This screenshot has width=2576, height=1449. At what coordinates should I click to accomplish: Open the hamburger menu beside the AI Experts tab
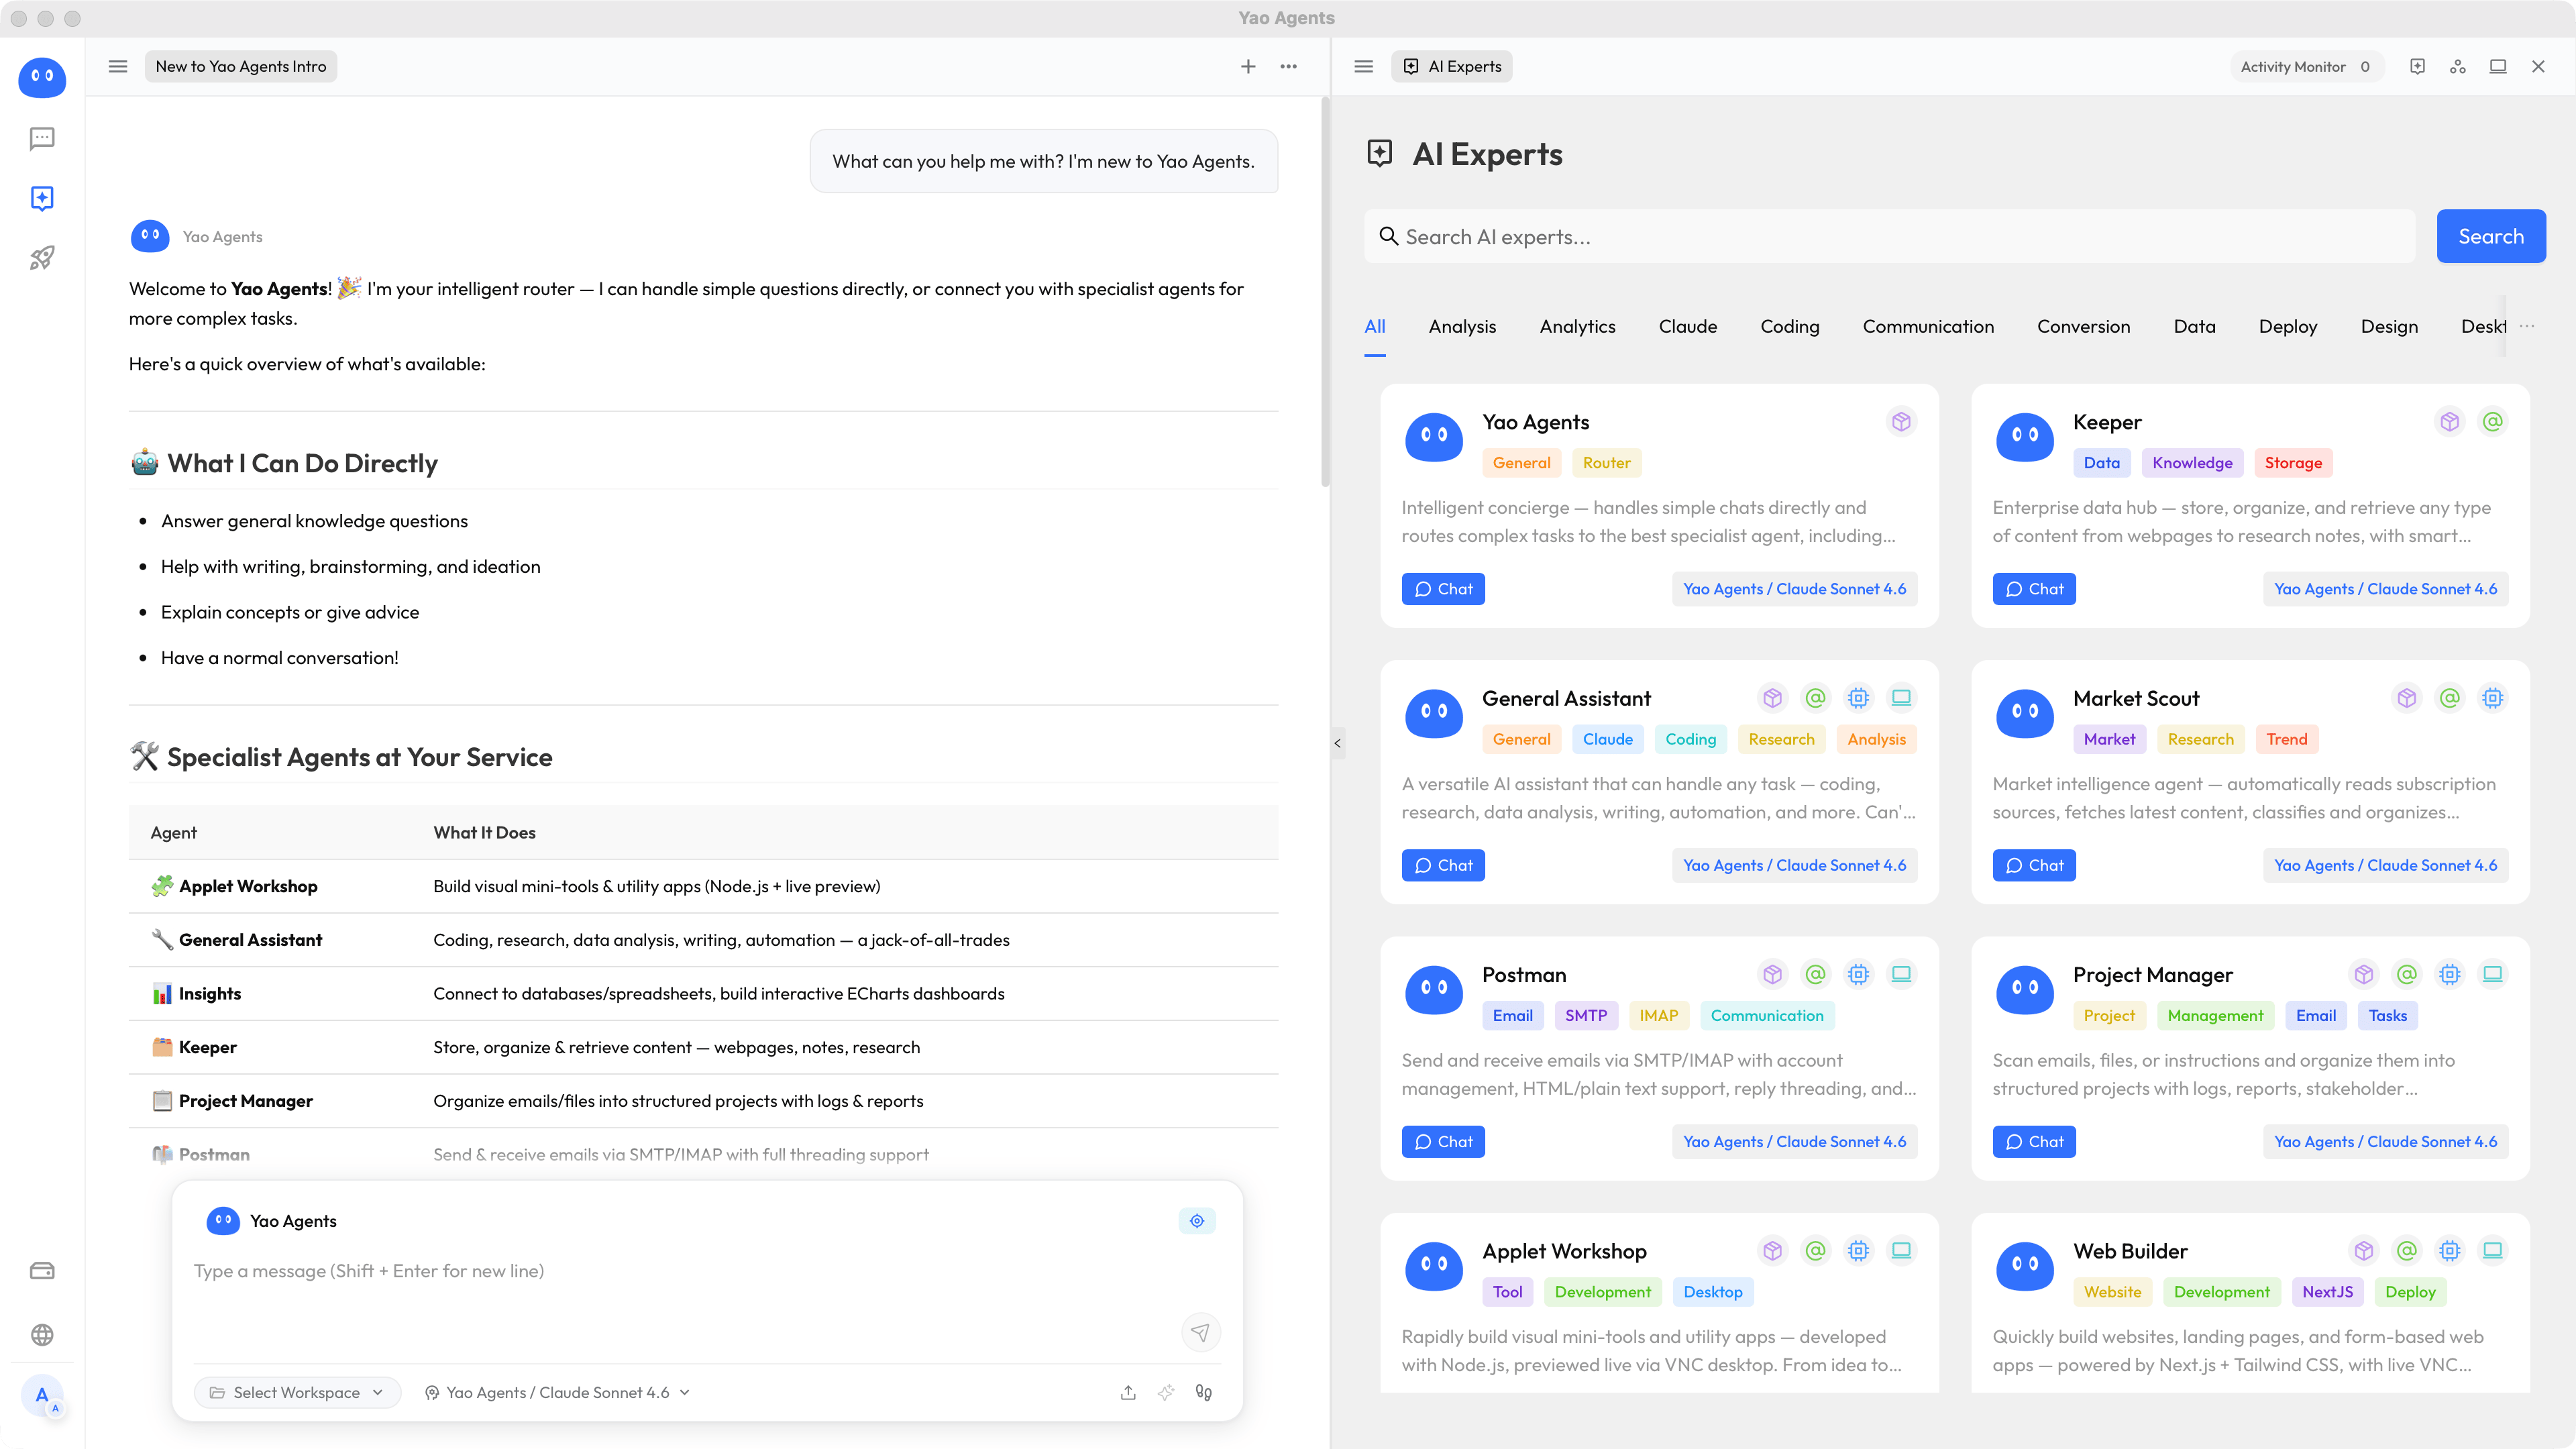(x=1363, y=66)
